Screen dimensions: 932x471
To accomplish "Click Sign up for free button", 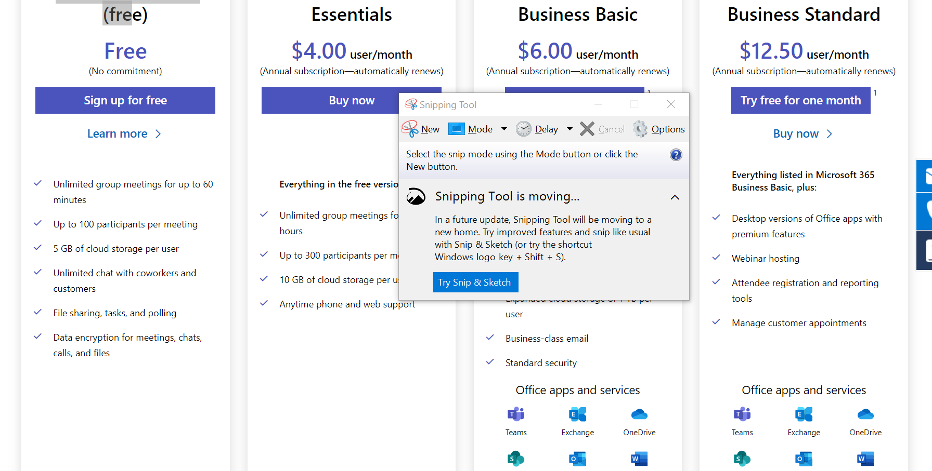I will (x=125, y=100).
